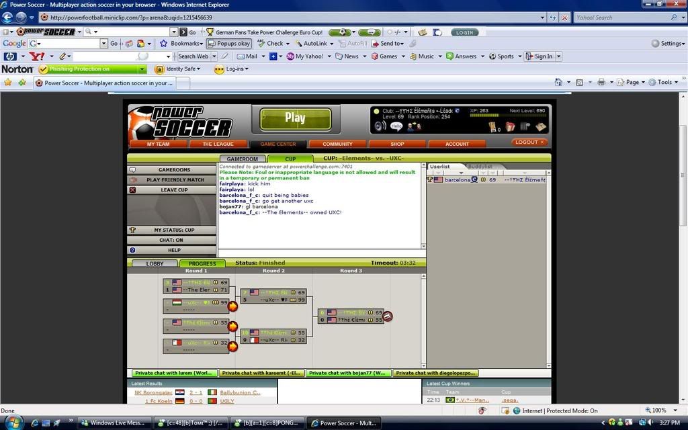Toggle the Chat: On setting
This screenshot has height=430, width=688.
171,240
